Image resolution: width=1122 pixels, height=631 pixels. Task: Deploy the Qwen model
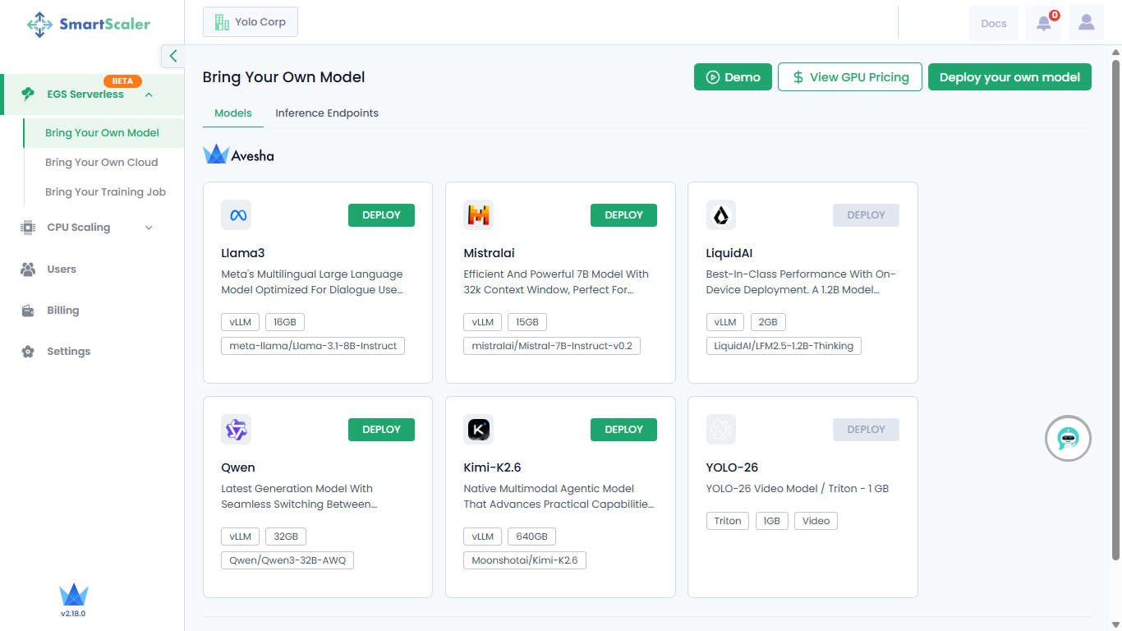point(381,430)
